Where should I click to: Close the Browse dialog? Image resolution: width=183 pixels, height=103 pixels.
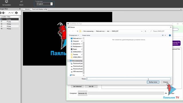click(x=171, y=27)
